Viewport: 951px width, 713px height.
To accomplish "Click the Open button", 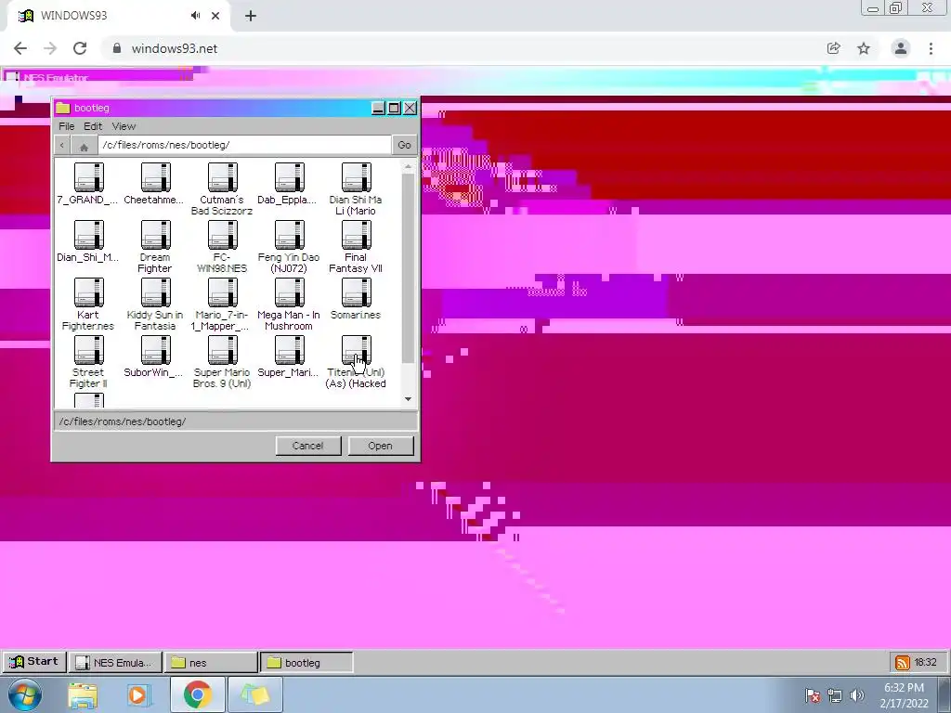I will click(380, 446).
